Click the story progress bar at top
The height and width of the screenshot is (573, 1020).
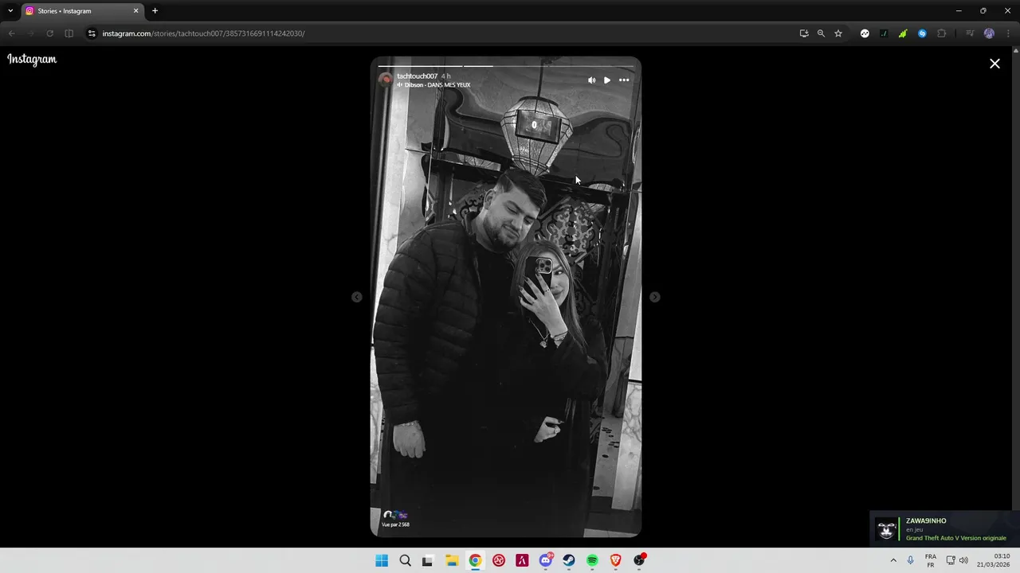506,65
